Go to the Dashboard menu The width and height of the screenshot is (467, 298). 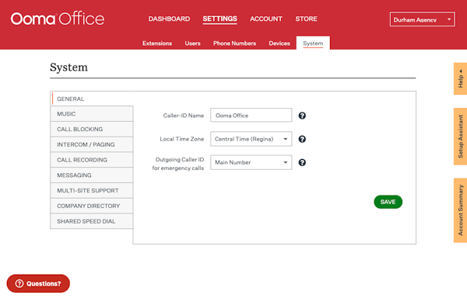(169, 19)
